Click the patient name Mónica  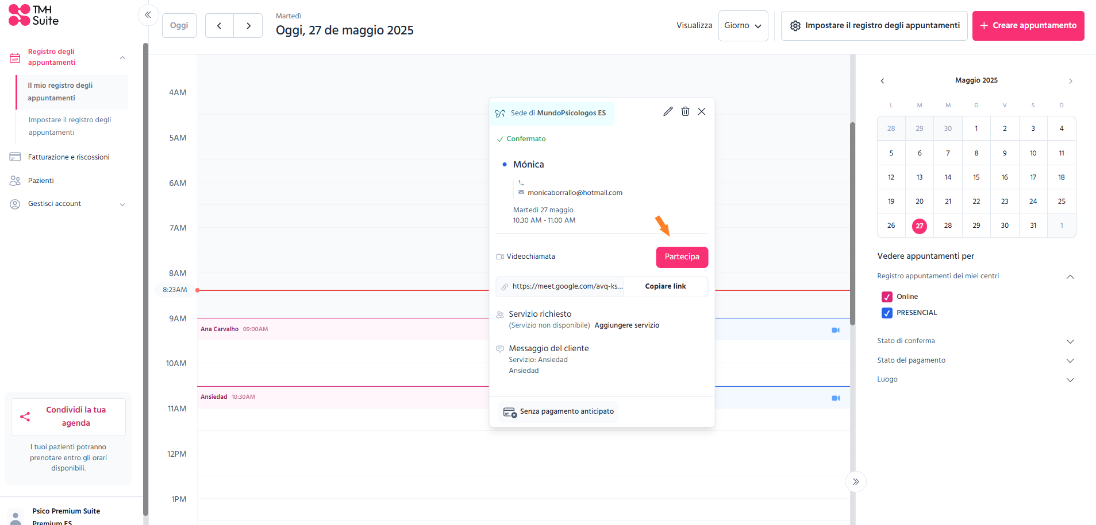528,165
